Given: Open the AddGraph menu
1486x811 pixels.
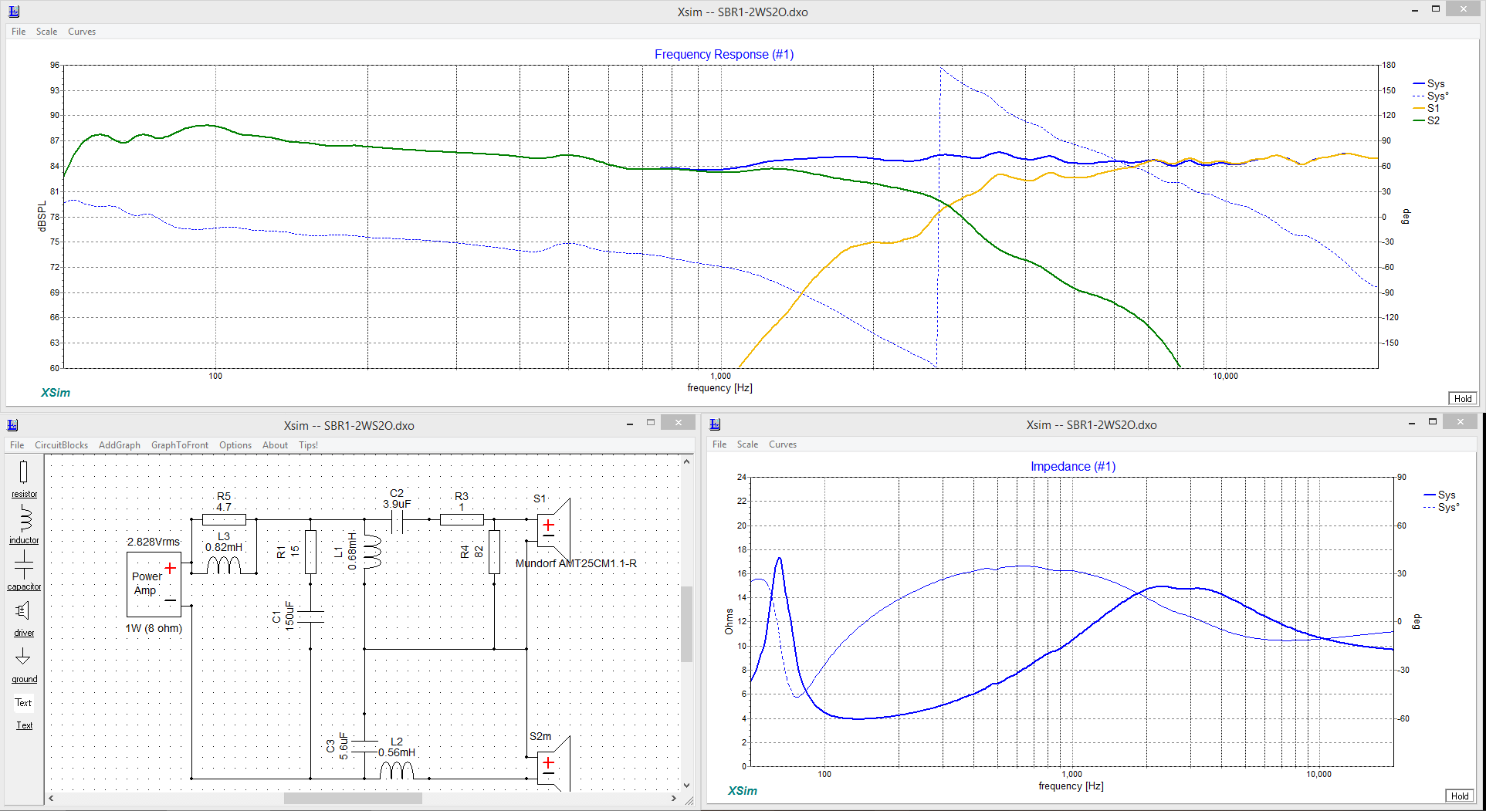Looking at the screenshot, I should pos(120,445).
